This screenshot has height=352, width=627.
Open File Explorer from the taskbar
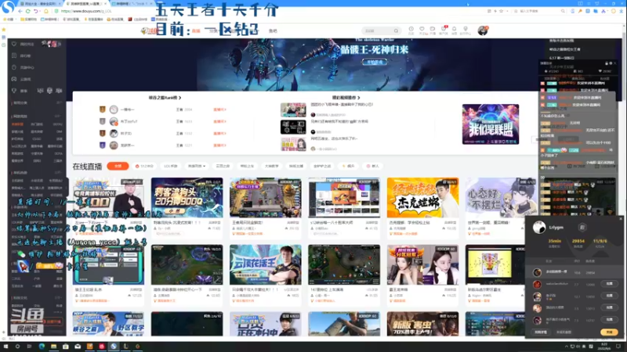tap(53, 347)
